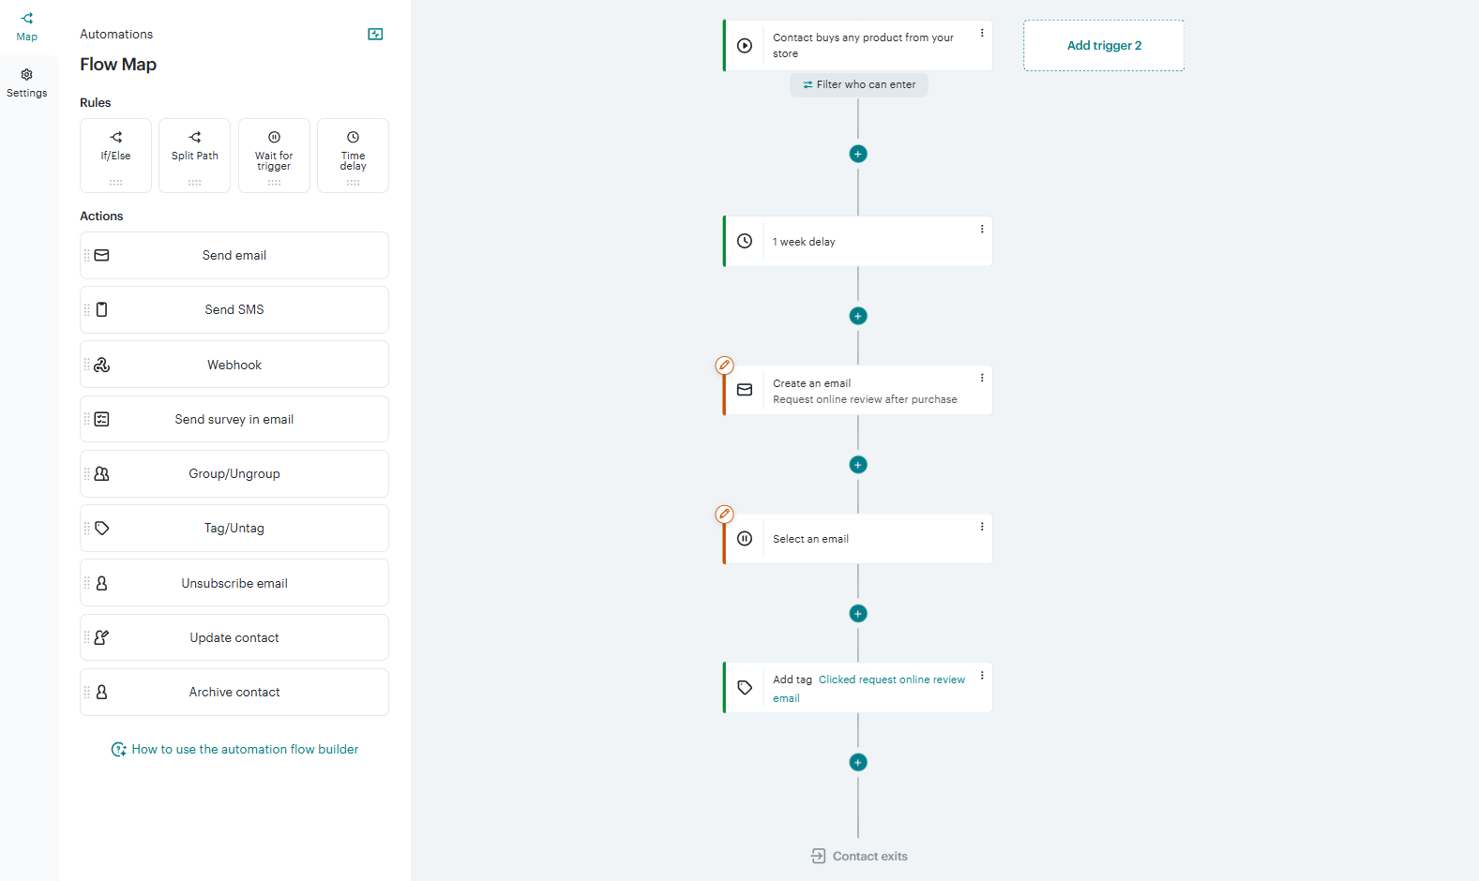Add step after Select an email node
Screen dimensions: 1479x881
point(858,614)
